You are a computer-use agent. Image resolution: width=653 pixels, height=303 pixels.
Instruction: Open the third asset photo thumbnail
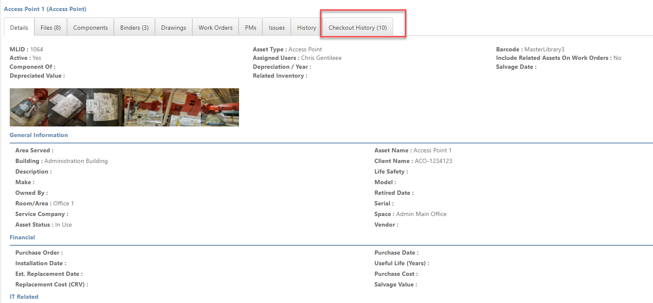point(105,107)
